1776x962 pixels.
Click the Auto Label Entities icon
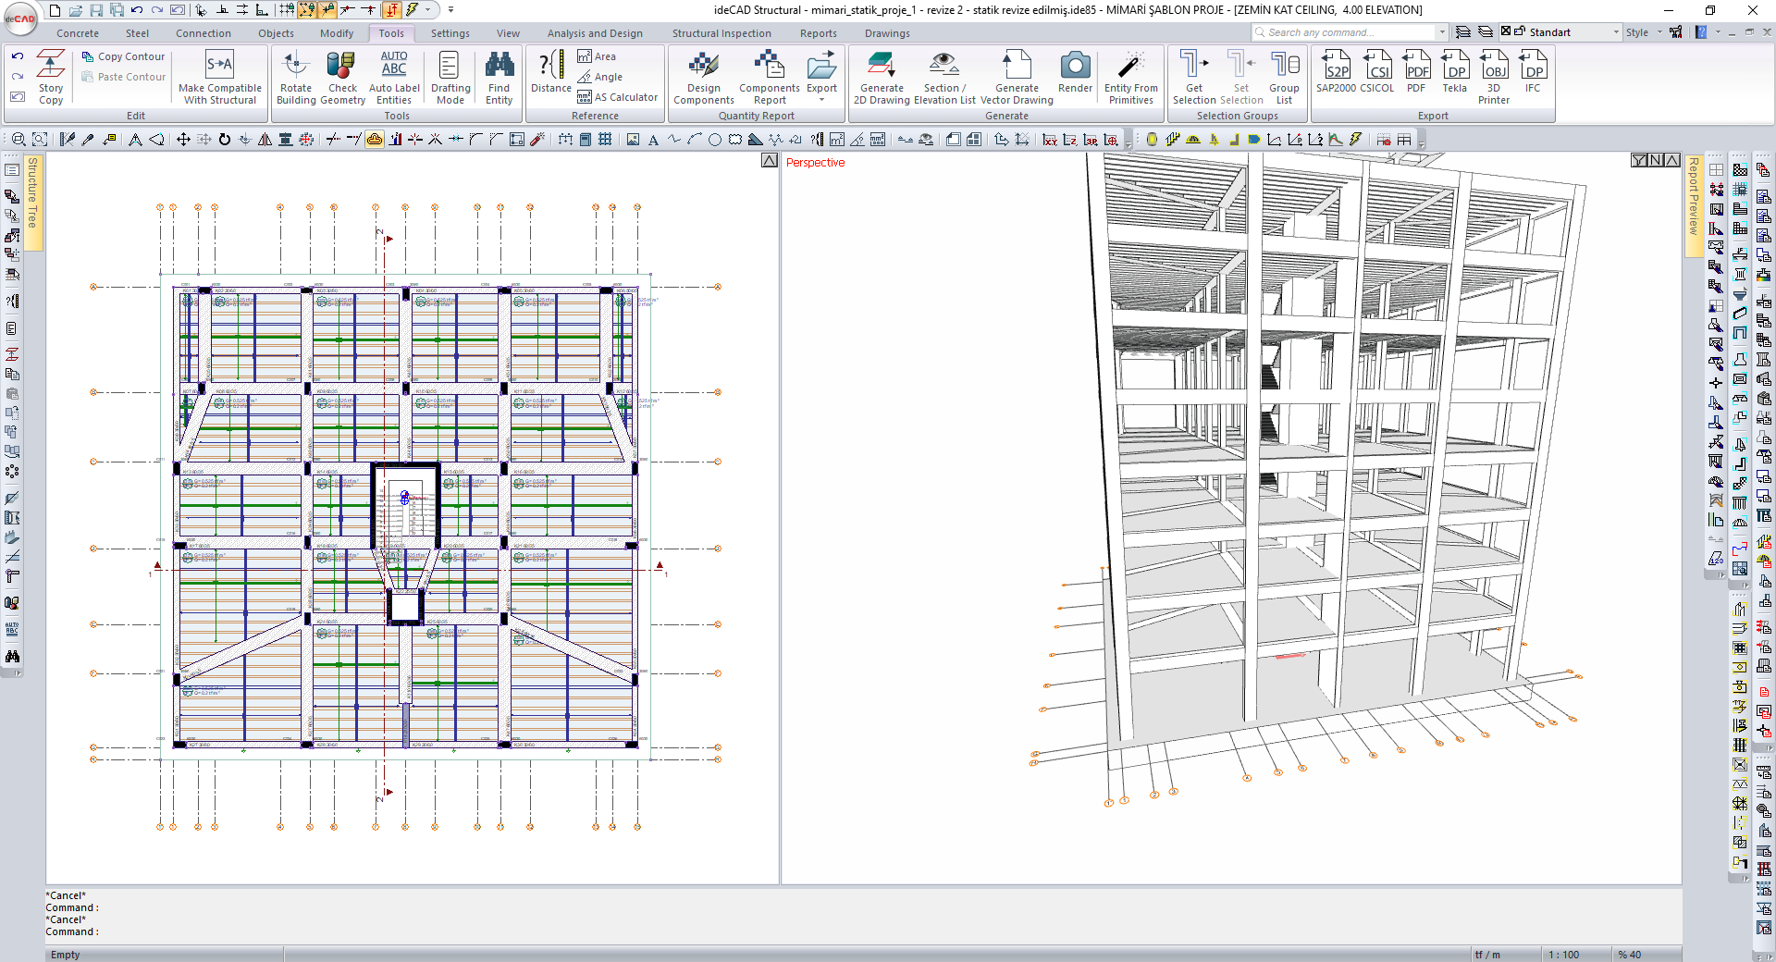(x=394, y=77)
